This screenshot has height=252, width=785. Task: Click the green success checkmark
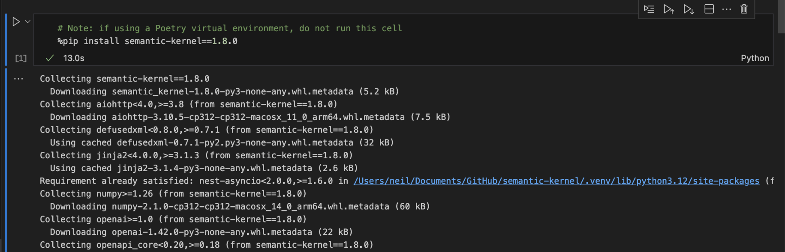click(50, 58)
